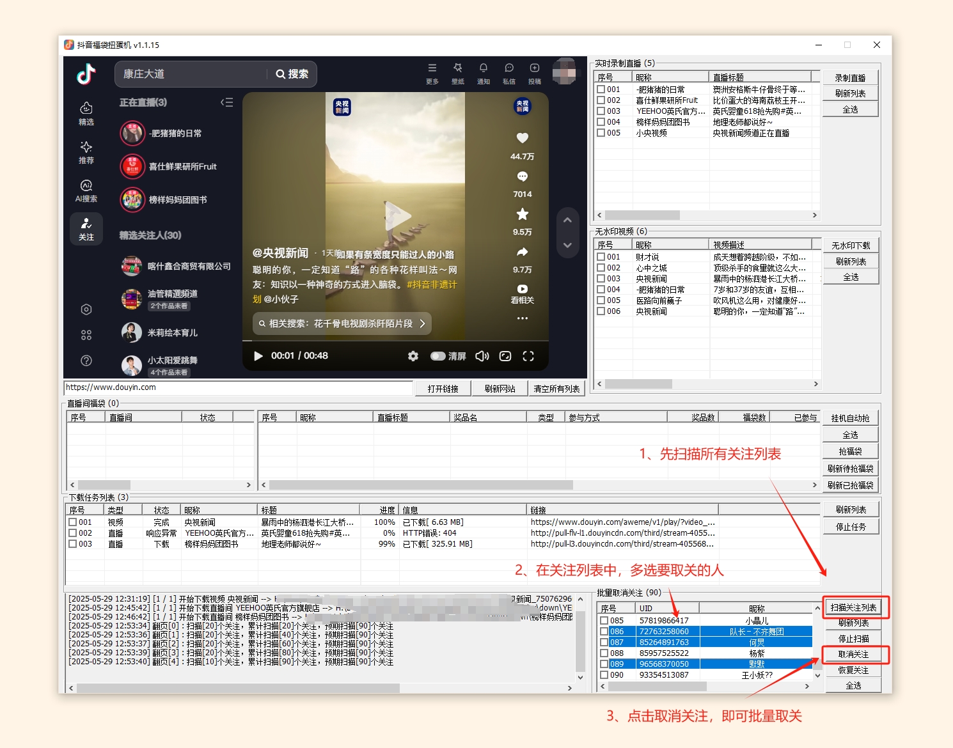Open 私信 private messages icon
953x748 pixels.
pyautogui.click(x=509, y=68)
